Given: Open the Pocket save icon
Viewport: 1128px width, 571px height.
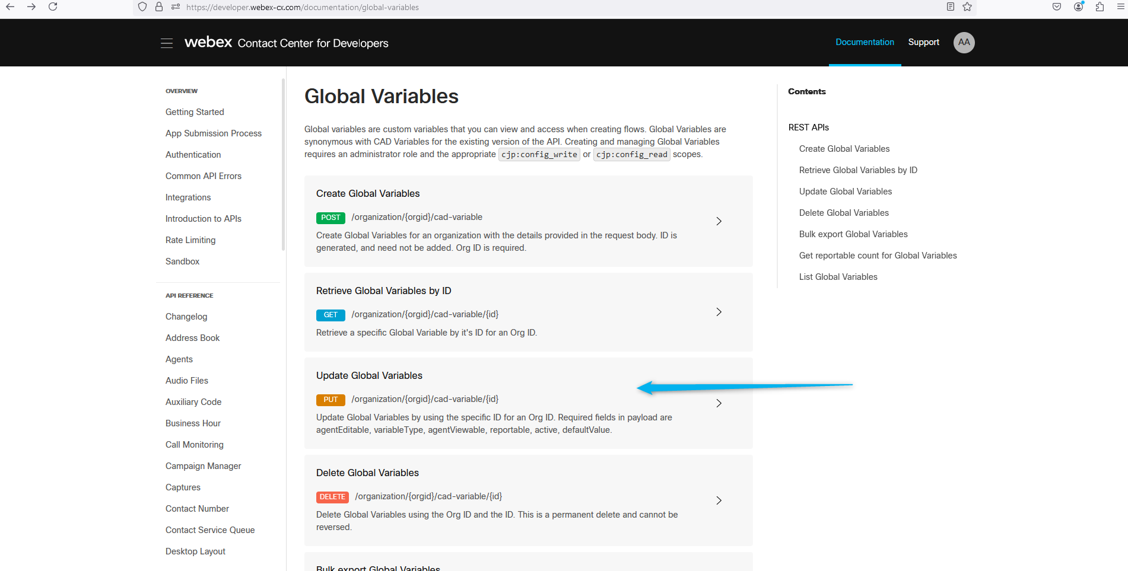Looking at the screenshot, I should tap(1057, 7).
